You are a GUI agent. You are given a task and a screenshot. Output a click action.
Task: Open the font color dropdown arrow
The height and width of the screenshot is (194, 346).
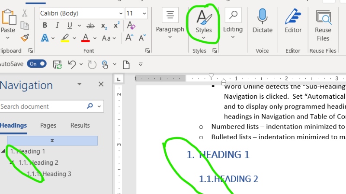tap(95, 38)
